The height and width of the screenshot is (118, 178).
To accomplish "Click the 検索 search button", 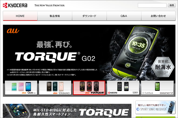I will 172,5.
